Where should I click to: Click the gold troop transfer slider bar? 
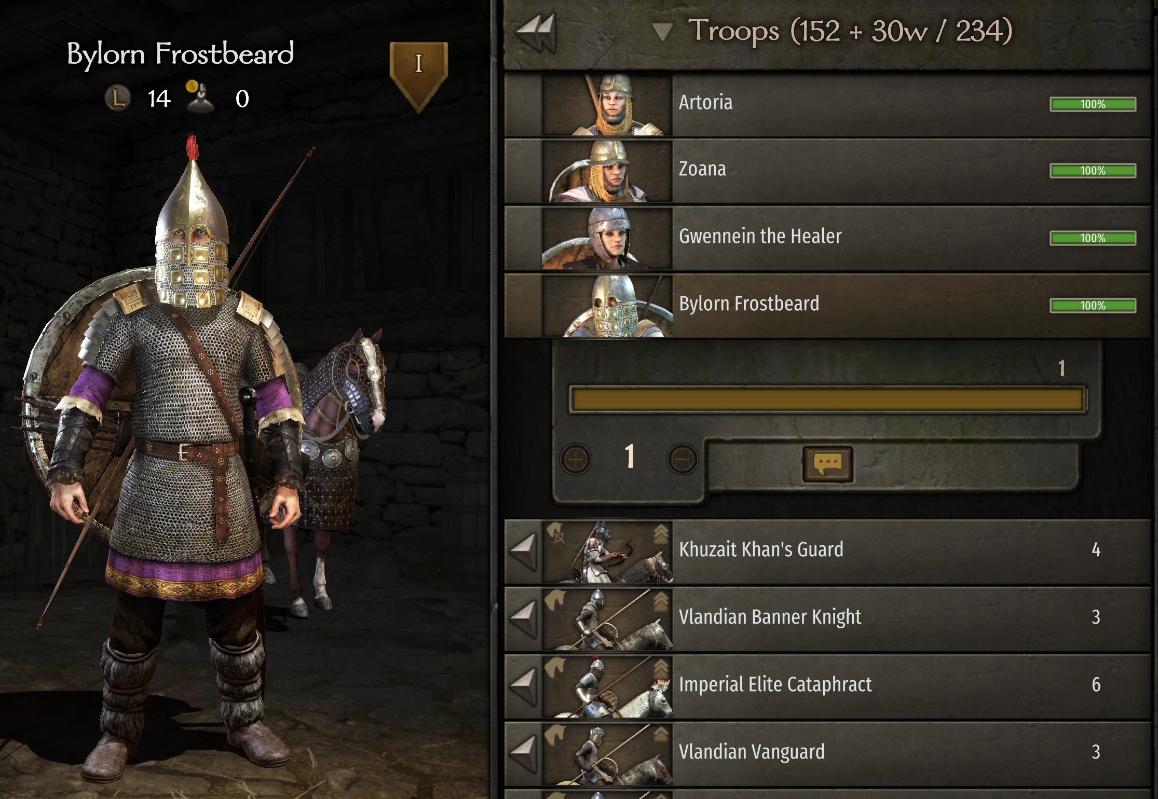pos(828,400)
